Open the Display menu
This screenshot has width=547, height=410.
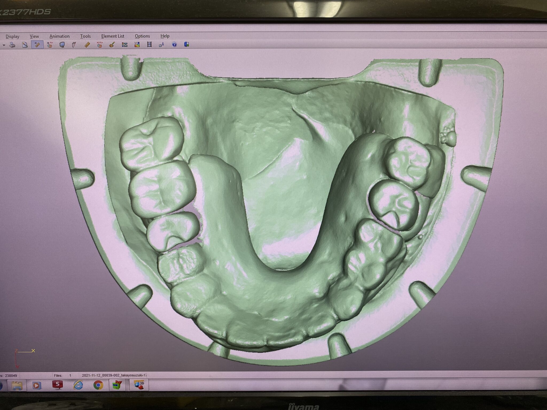coord(13,36)
